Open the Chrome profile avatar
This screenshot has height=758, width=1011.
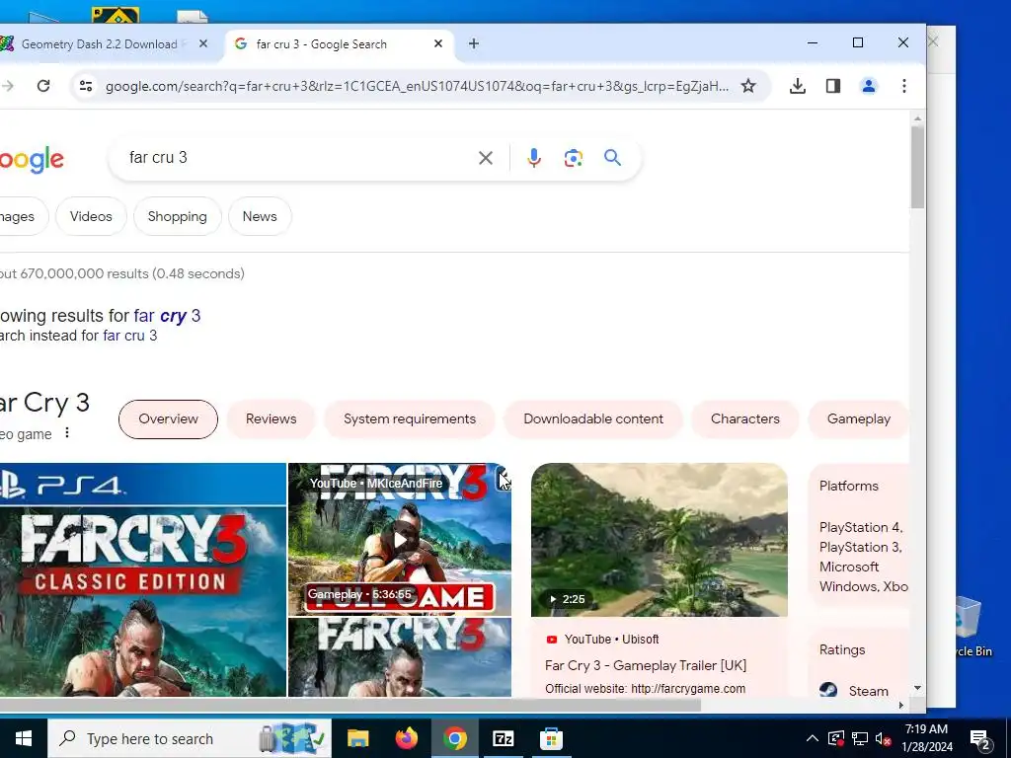tap(869, 86)
